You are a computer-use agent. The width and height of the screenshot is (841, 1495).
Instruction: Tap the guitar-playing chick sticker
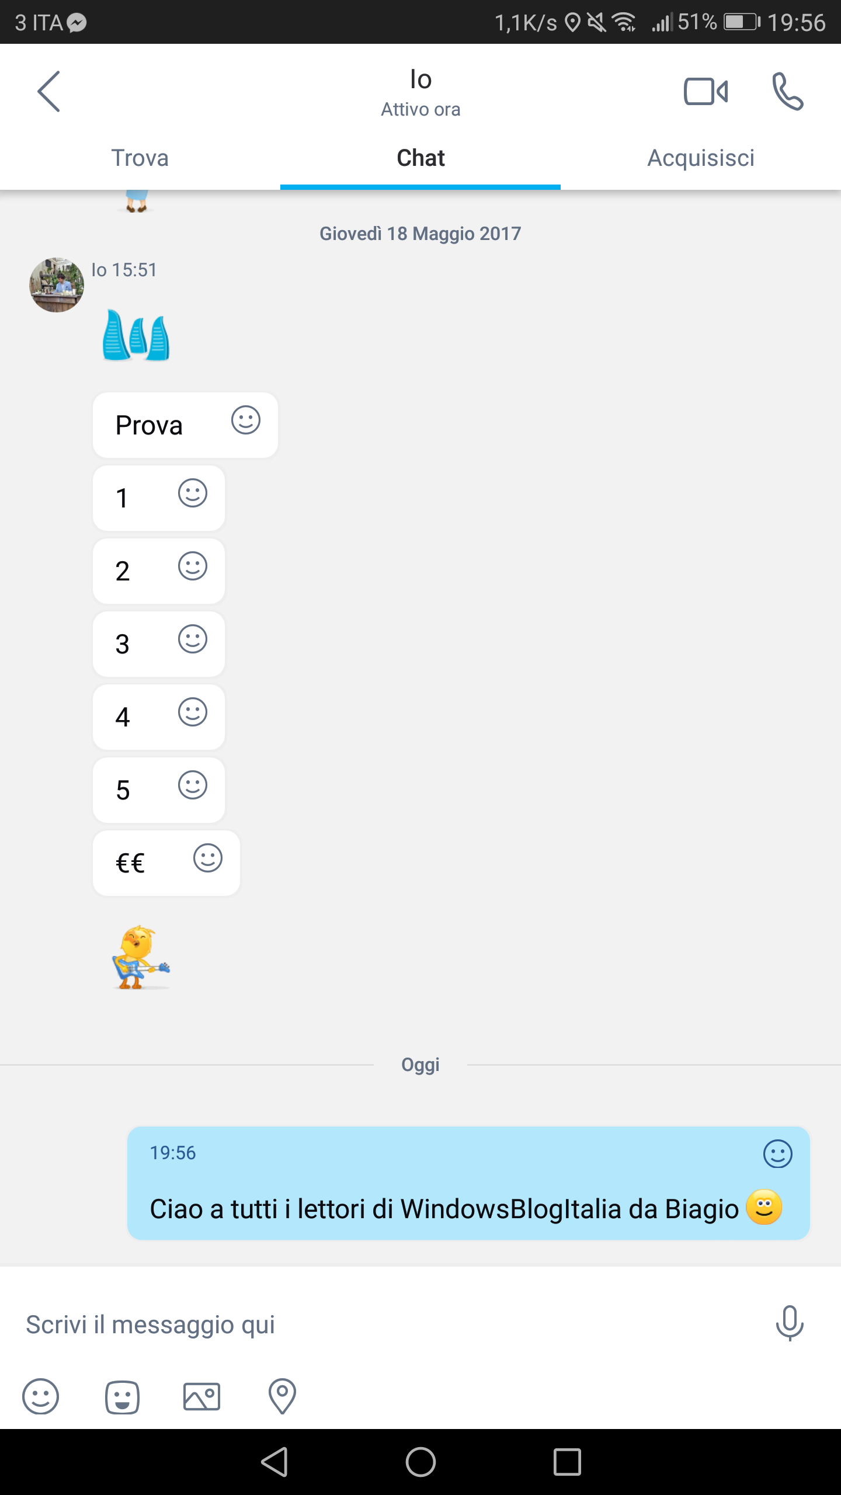140,957
